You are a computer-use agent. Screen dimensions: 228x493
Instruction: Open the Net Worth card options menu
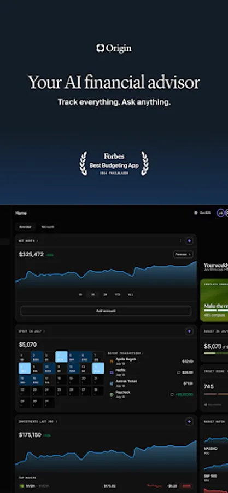coord(180,241)
